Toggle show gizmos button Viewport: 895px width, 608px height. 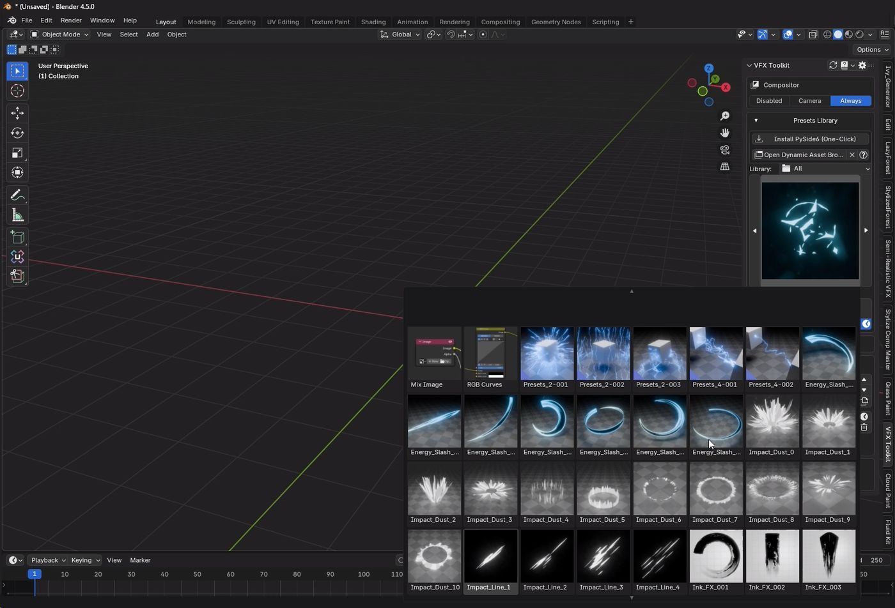pos(762,34)
